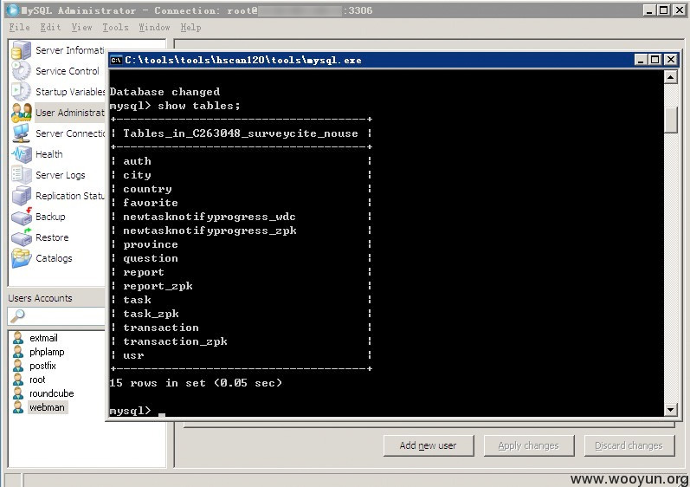
Task: Click 'transaction_zpk' table name in console
Action: (175, 341)
